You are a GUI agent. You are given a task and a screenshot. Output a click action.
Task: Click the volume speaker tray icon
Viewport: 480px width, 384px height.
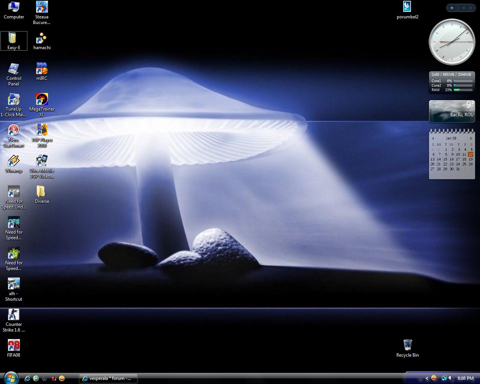pyautogui.click(x=450, y=378)
